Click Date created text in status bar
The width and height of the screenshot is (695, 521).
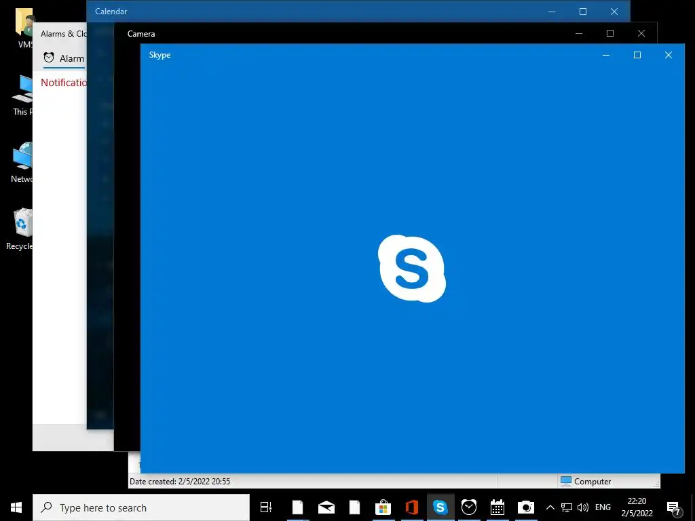(x=180, y=481)
